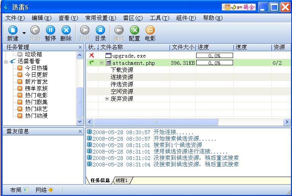Open the 组件(P) menu
The height and width of the screenshot is (196, 292).
pyautogui.click(x=186, y=18)
